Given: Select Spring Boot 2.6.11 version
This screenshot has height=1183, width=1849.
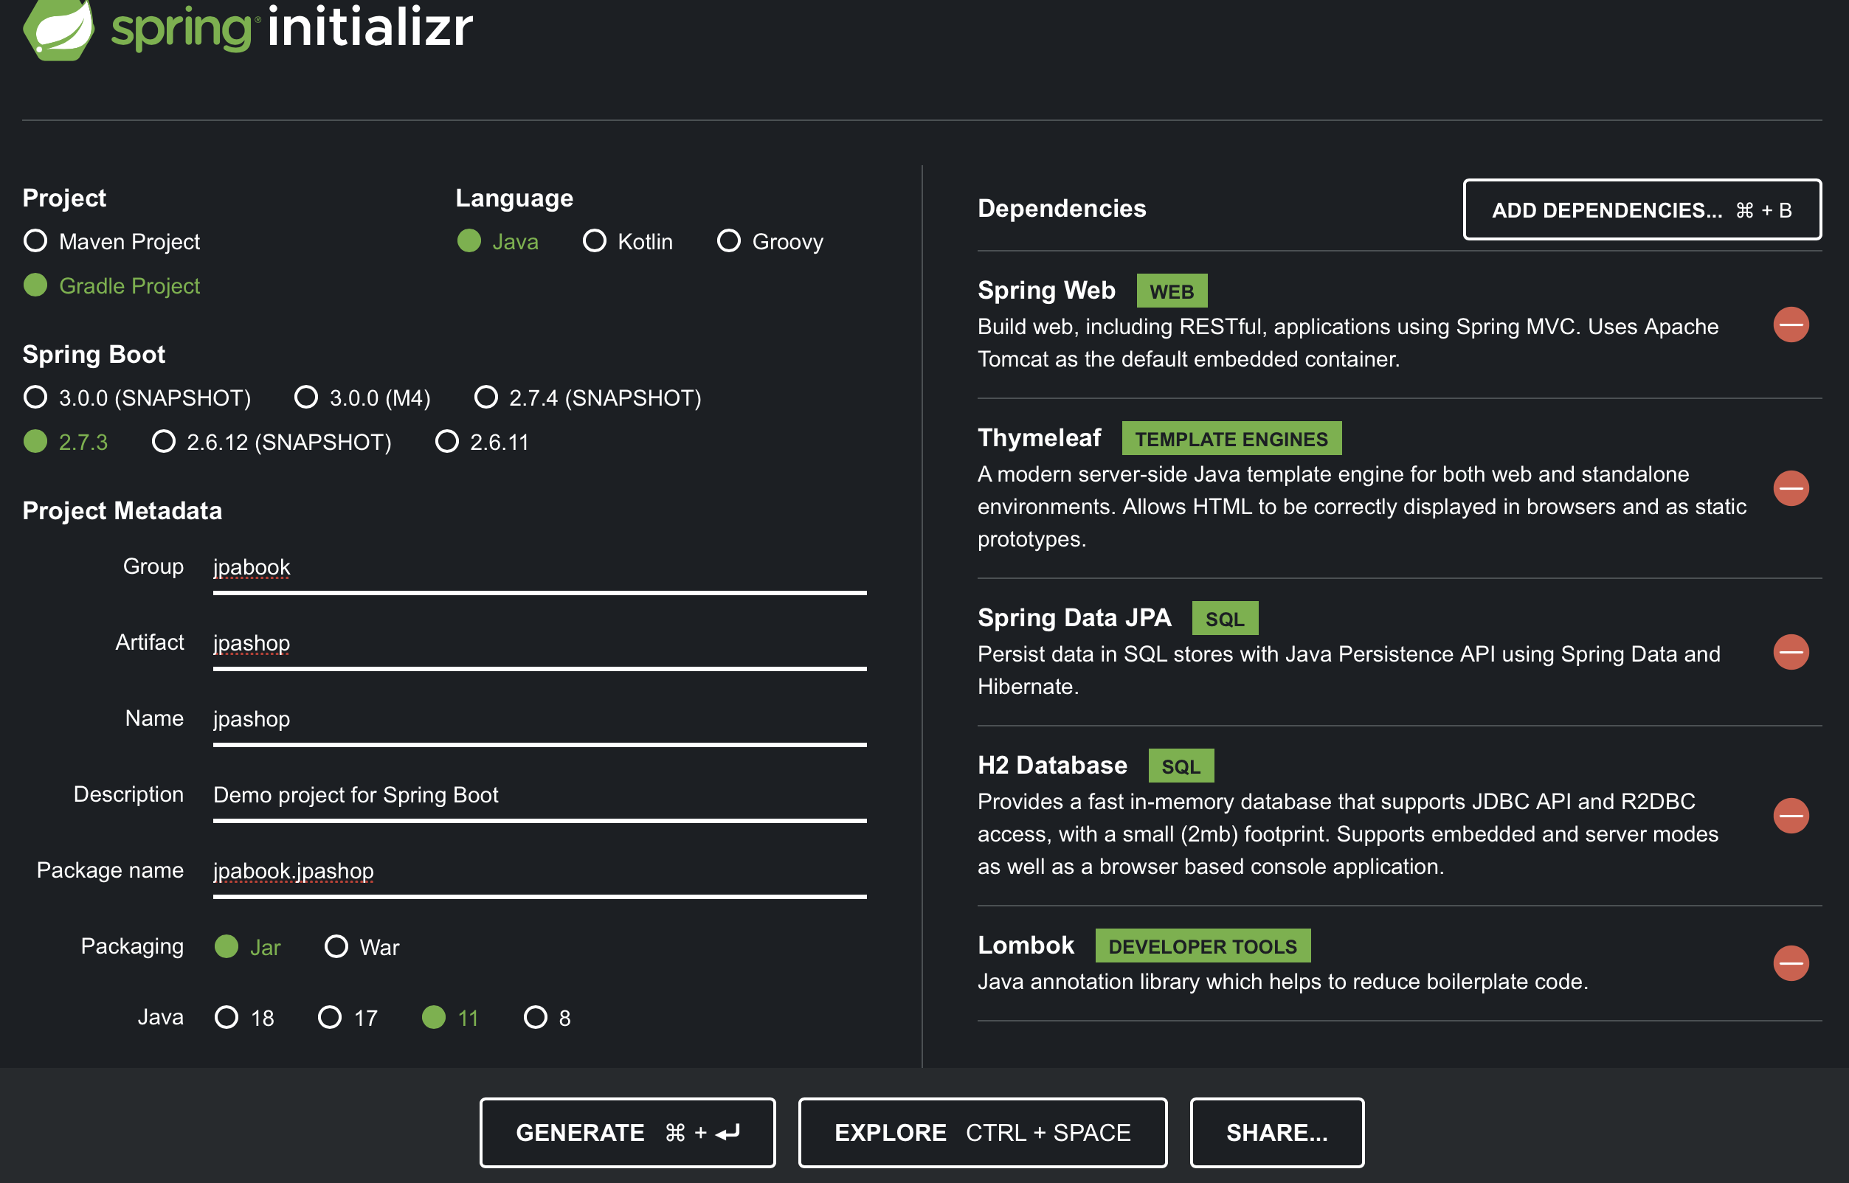Looking at the screenshot, I should tap(446, 442).
